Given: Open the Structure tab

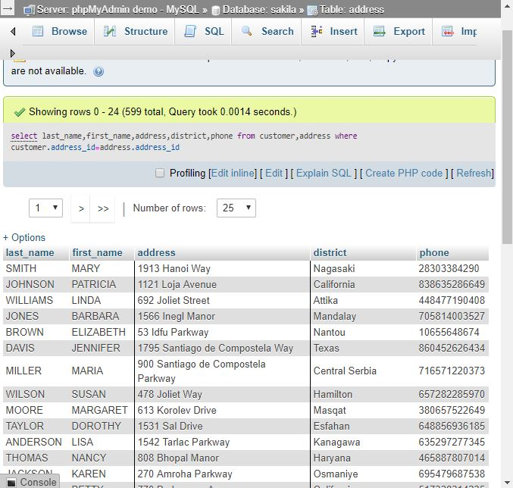Looking at the screenshot, I should tap(136, 31).
